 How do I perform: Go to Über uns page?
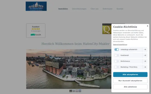[94, 9]
